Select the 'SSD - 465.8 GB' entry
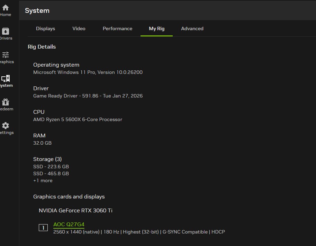 (51, 173)
